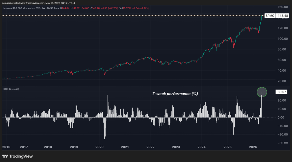Click the close value C143.48

pos(95,8)
